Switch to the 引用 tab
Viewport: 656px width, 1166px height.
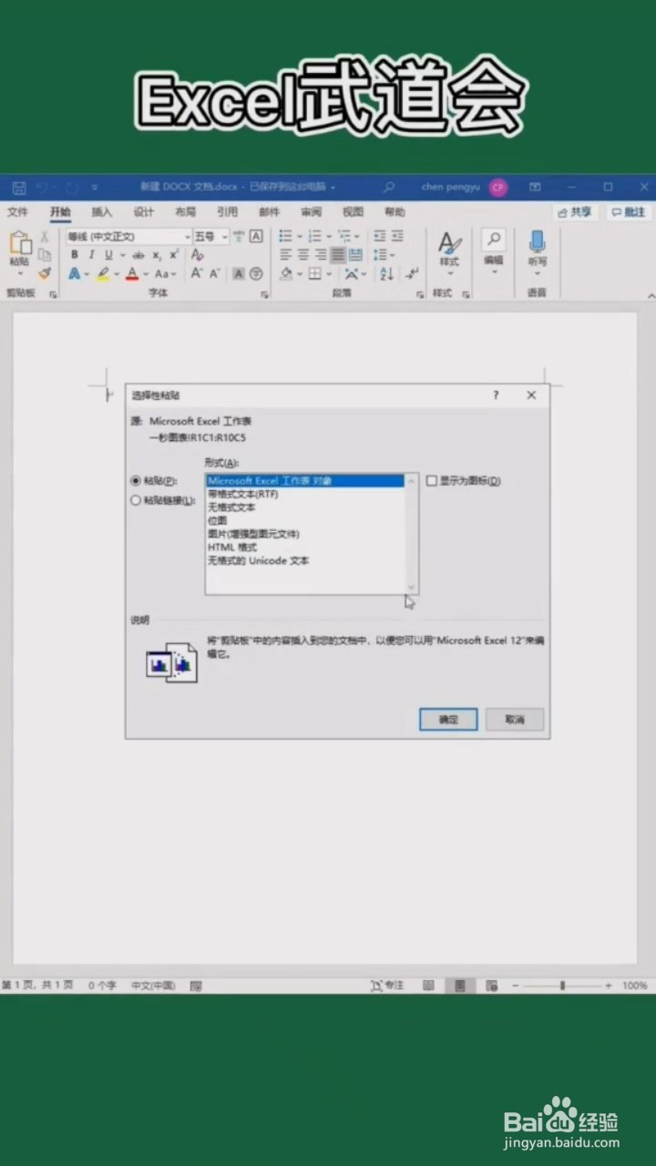[x=227, y=212]
